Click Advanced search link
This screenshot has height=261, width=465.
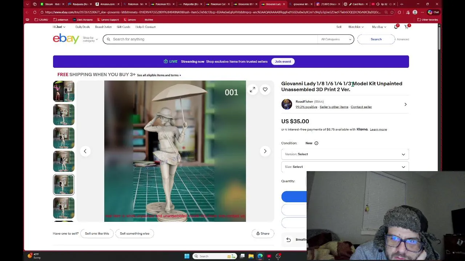point(403,39)
